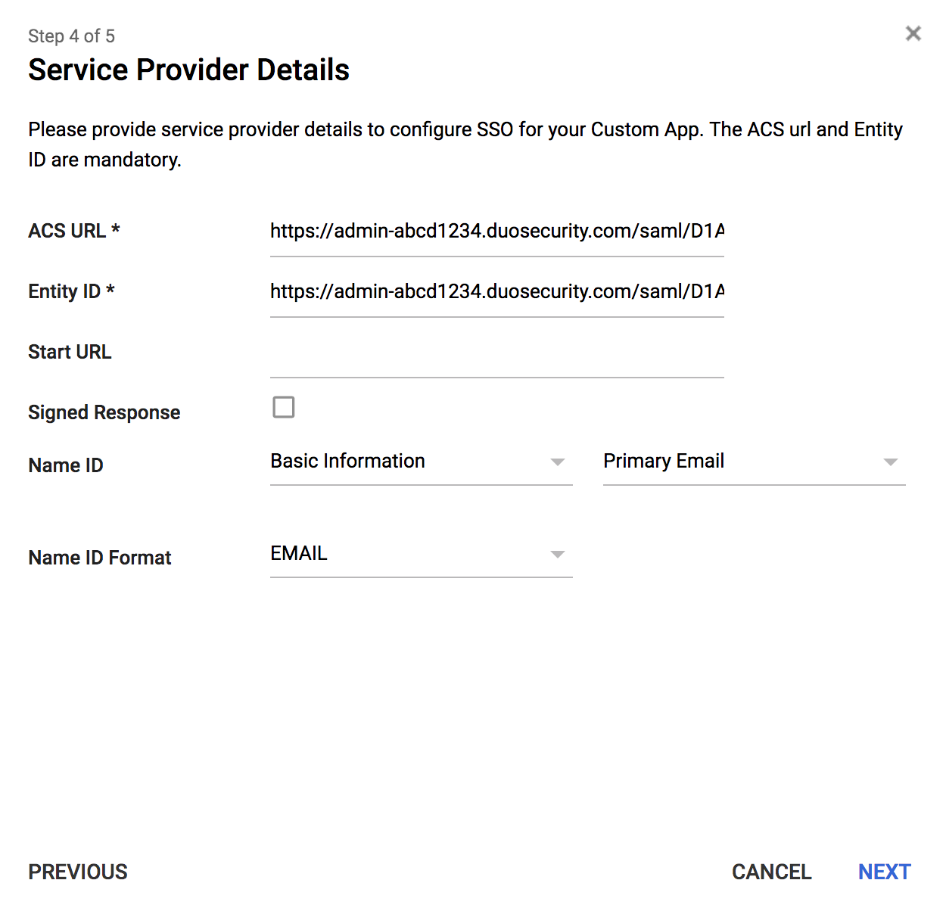
Task: Click the Service Provider Details heading
Action: pyautogui.click(x=188, y=70)
